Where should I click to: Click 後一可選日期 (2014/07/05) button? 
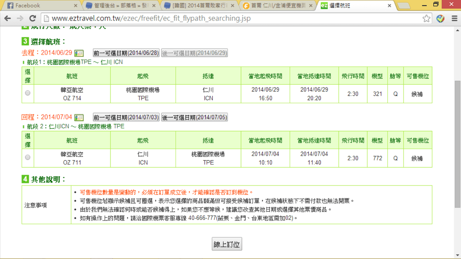coord(194,117)
